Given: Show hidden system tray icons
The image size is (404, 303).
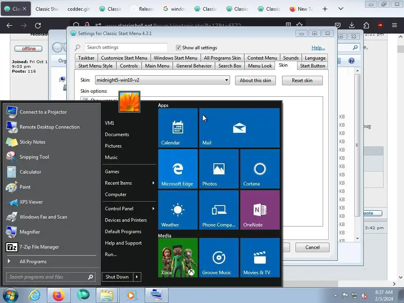Looking at the screenshot, I should click(x=335, y=296).
